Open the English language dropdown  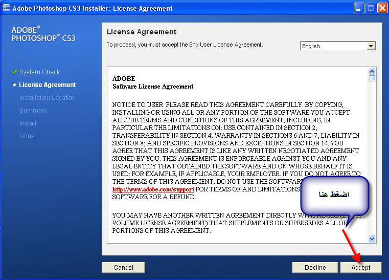338,46
